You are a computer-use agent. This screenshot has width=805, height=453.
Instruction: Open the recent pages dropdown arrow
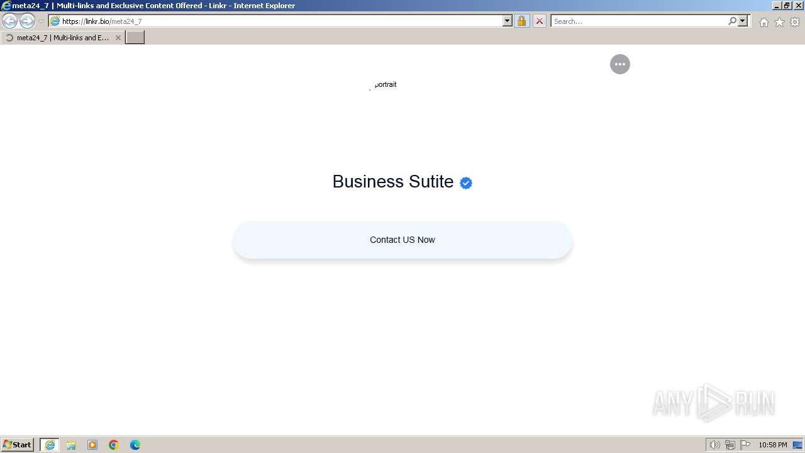click(41, 21)
